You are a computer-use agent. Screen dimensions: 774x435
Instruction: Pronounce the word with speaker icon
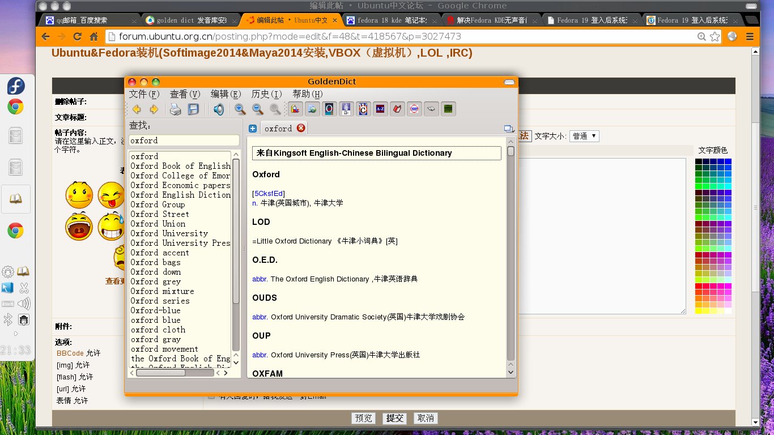218,109
